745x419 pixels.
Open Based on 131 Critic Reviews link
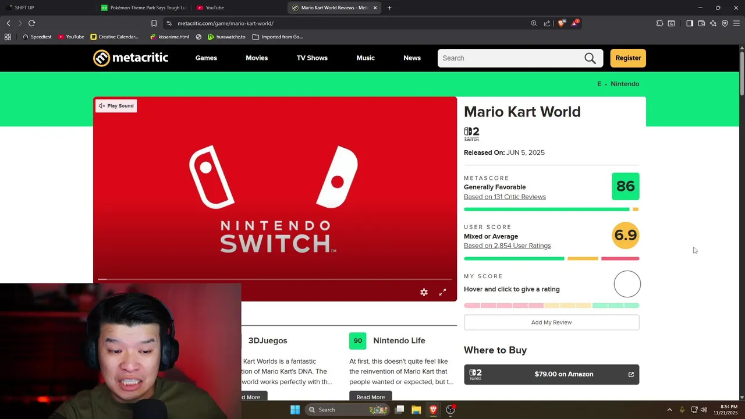(505, 197)
